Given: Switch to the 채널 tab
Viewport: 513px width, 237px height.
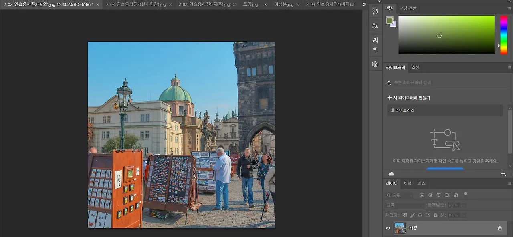Looking at the screenshot, I should pyautogui.click(x=407, y=183).
